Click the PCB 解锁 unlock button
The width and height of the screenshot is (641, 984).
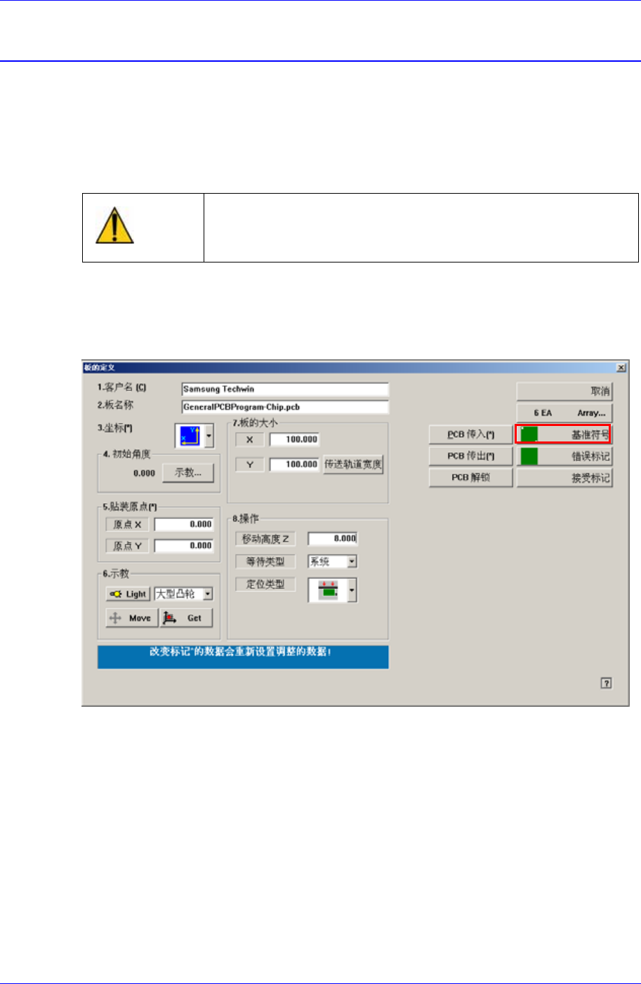coord(470,477)
